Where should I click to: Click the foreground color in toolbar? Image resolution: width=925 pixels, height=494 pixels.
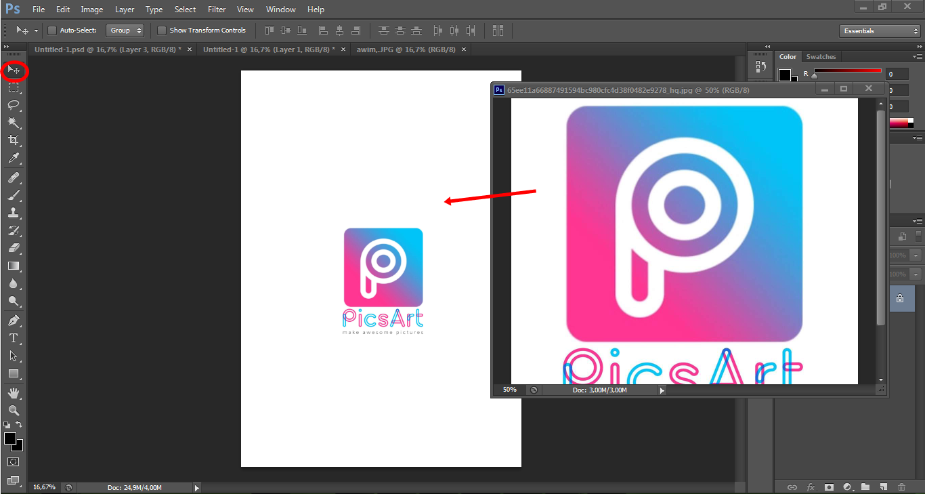coord(10,439)
